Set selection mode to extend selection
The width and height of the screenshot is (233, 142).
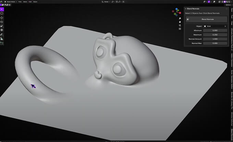point(3,5)
